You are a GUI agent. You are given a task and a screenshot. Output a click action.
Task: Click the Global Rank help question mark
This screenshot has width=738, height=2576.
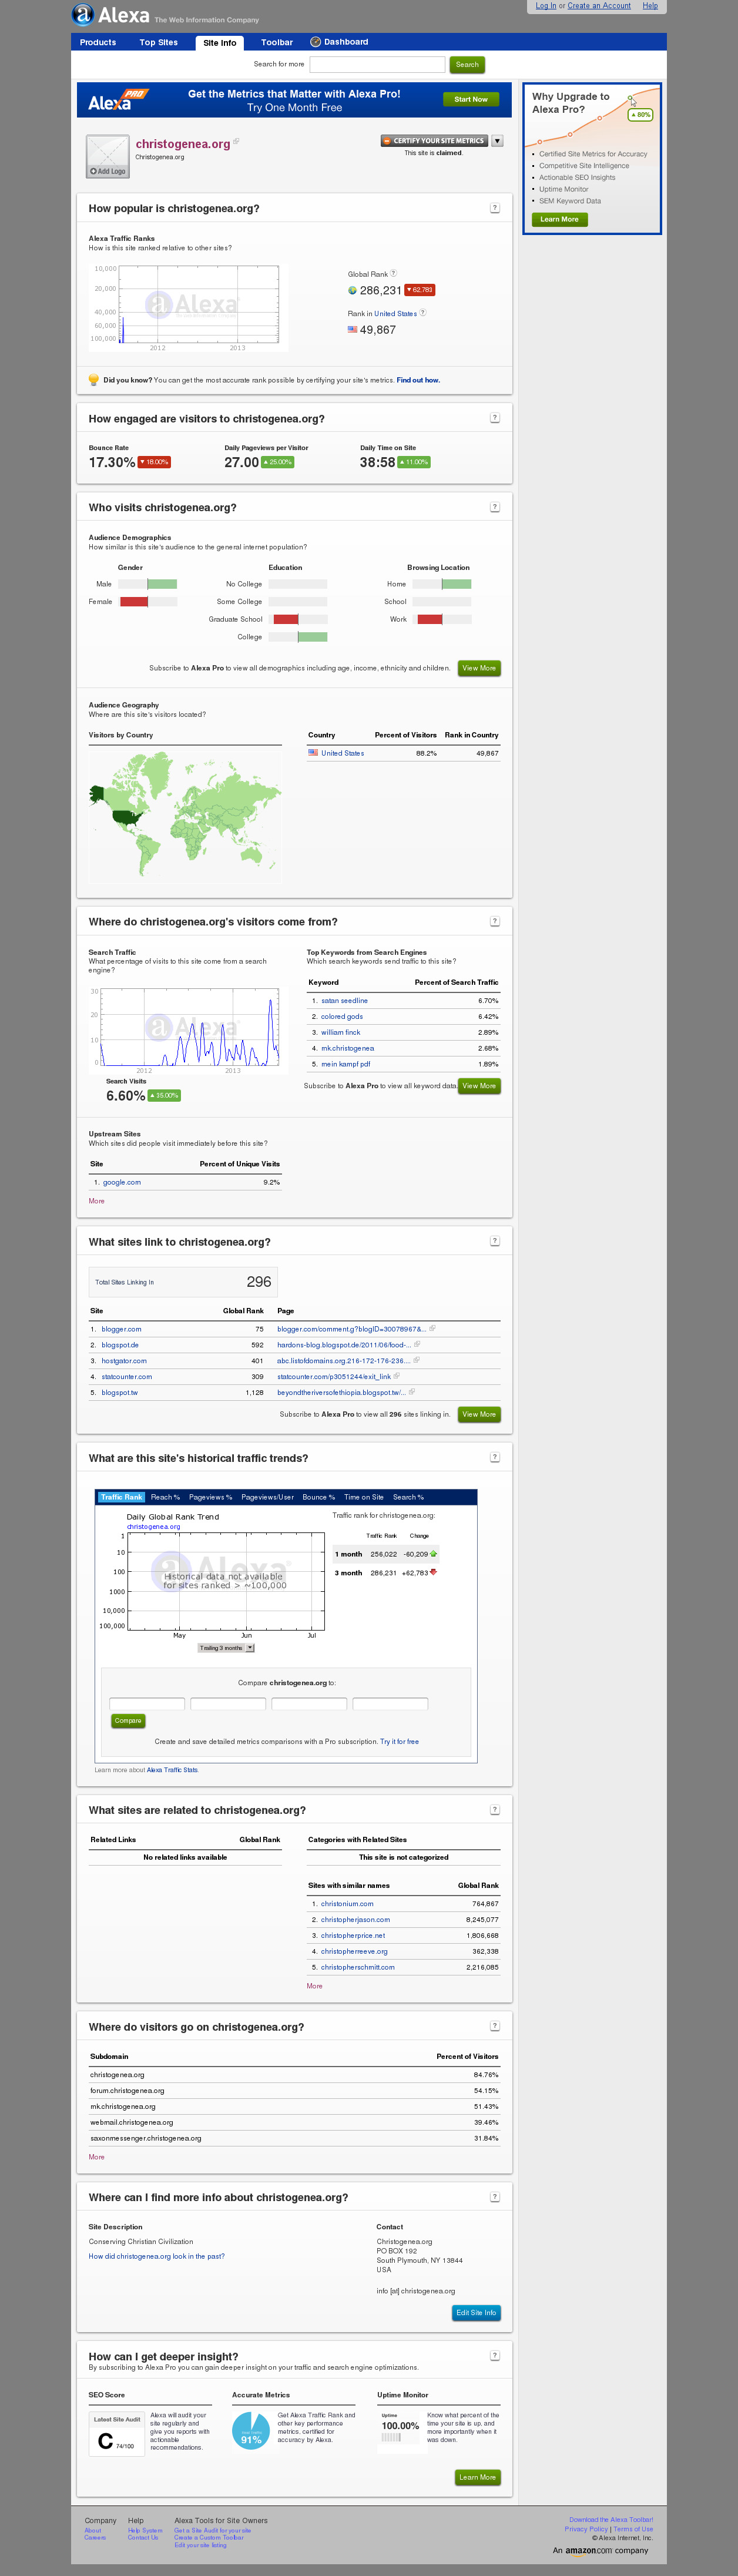pos(393,273)
